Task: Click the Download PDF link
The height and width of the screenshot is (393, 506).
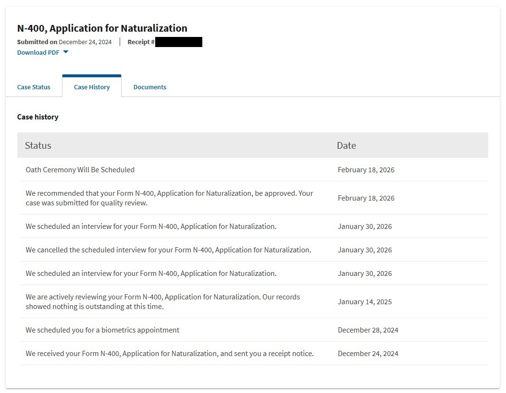Action: click(38, 53)
